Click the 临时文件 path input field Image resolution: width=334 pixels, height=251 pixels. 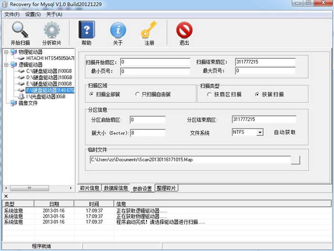pos(190,160)
